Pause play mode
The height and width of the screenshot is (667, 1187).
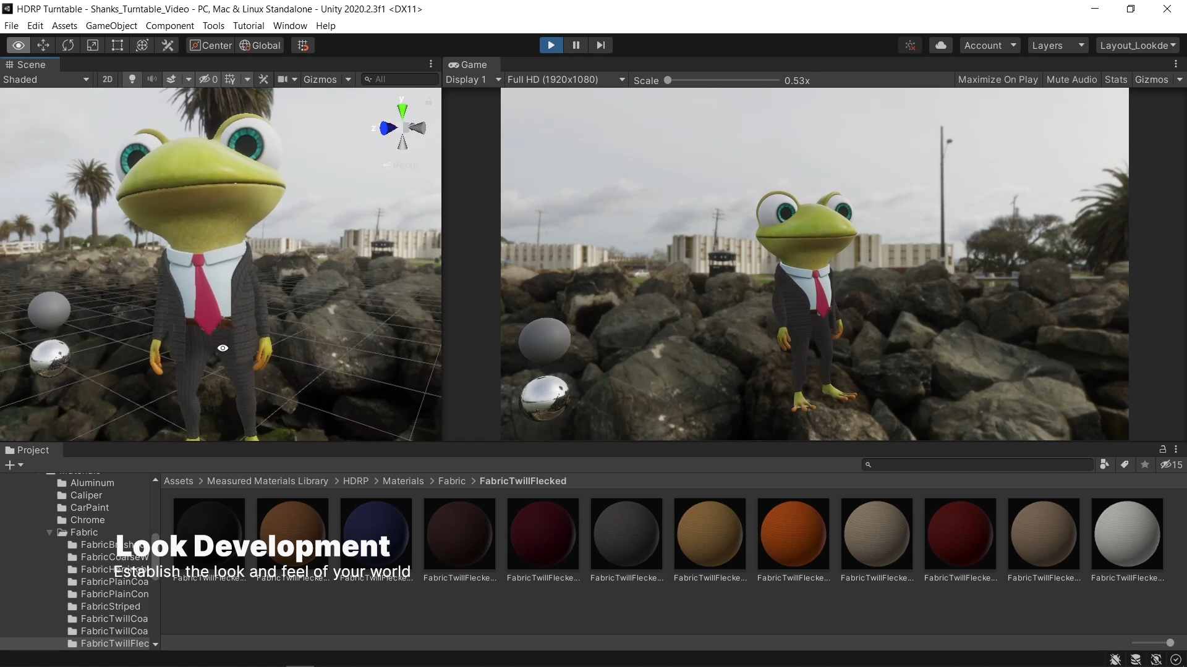576,45
